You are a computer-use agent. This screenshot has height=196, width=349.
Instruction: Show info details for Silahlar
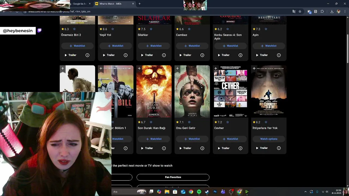point(164,55)
